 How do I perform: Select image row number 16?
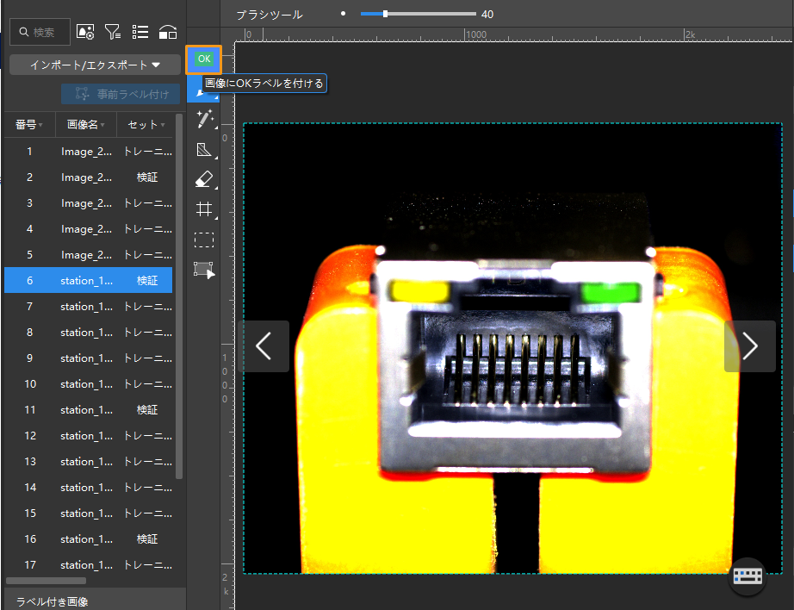tap(88, 539)
